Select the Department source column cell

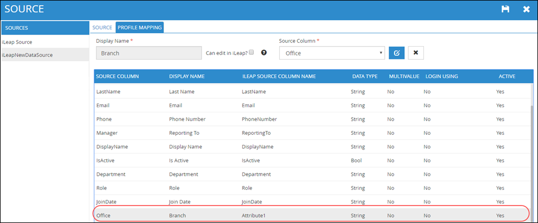pos(111,174)
